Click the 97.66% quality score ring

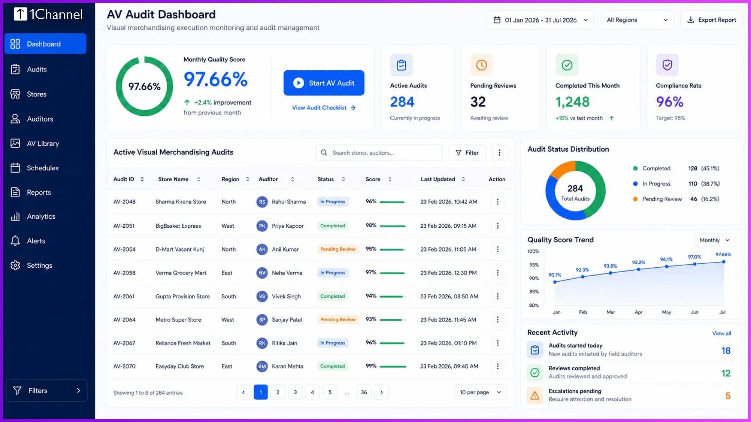pyautogui.click(x=144, y=86)
